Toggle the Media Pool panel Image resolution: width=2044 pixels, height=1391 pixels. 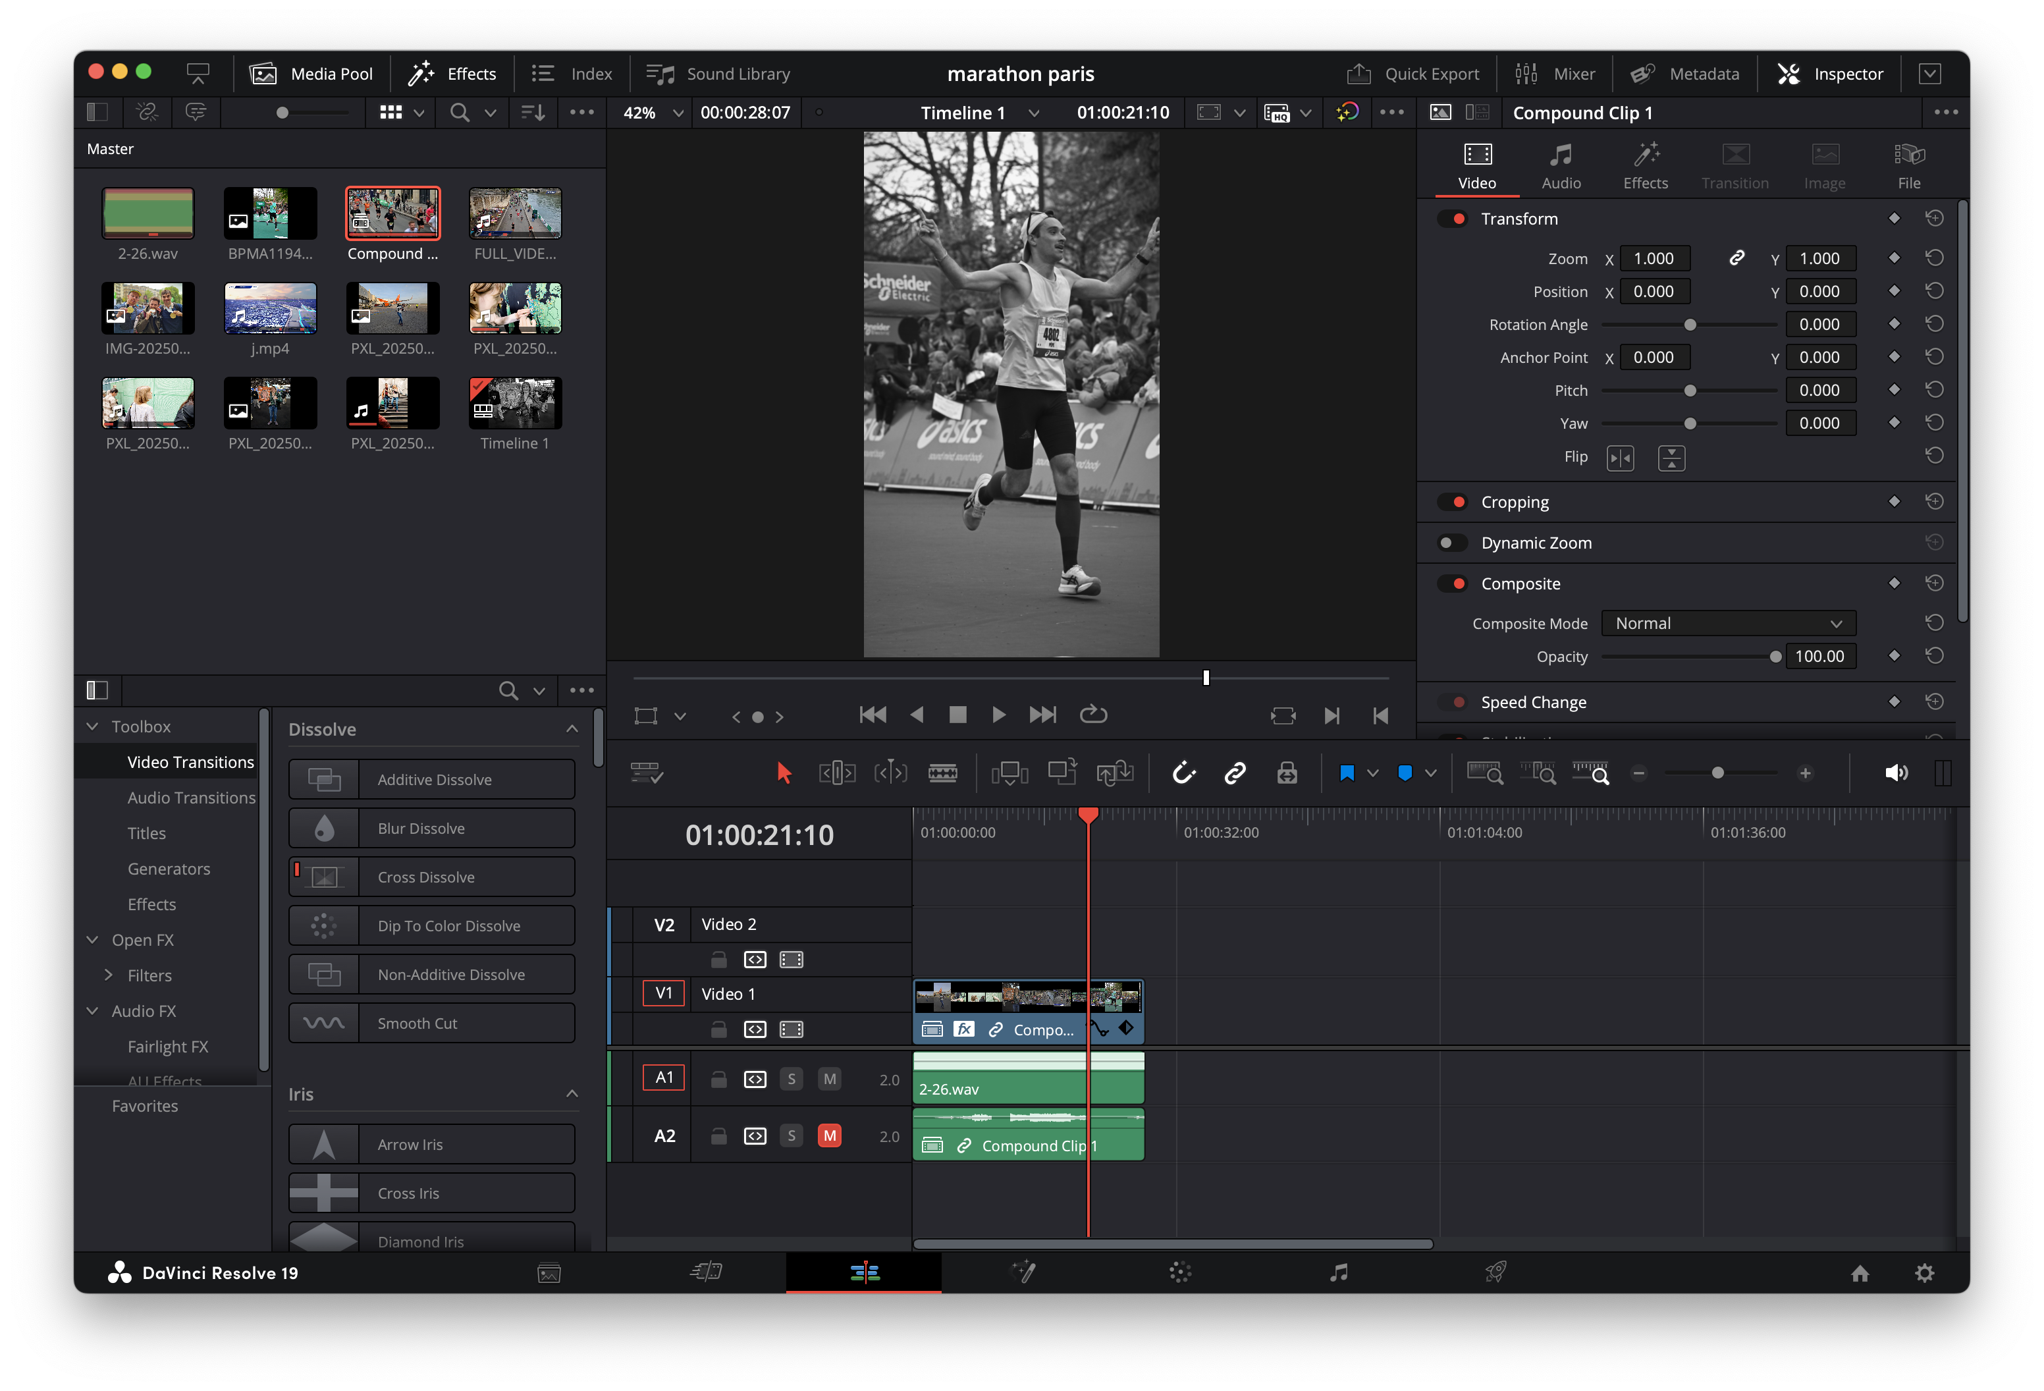click(311, 74)
